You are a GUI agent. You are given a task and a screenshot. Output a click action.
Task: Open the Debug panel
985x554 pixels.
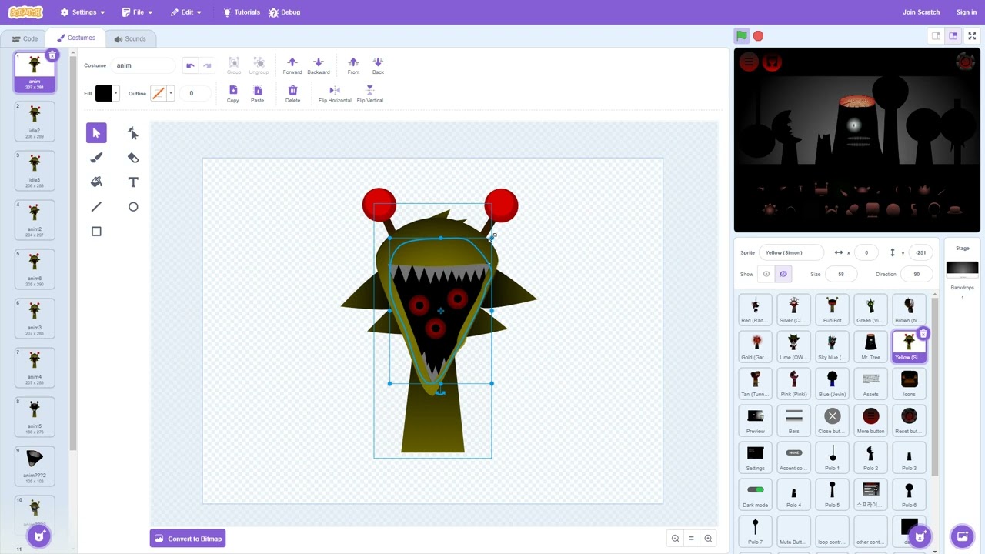[x=284, y=12]
